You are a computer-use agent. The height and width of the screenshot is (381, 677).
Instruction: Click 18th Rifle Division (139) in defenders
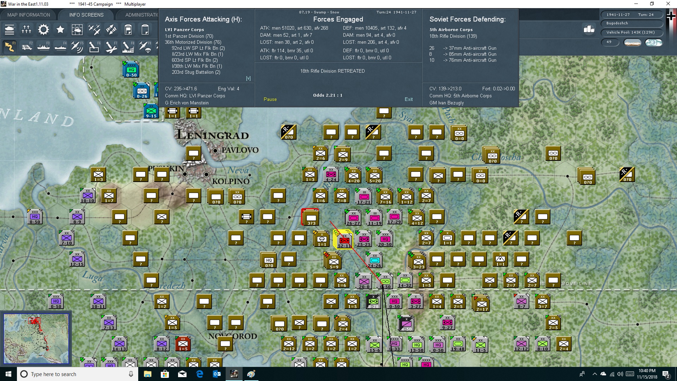(x=453, y=36)
